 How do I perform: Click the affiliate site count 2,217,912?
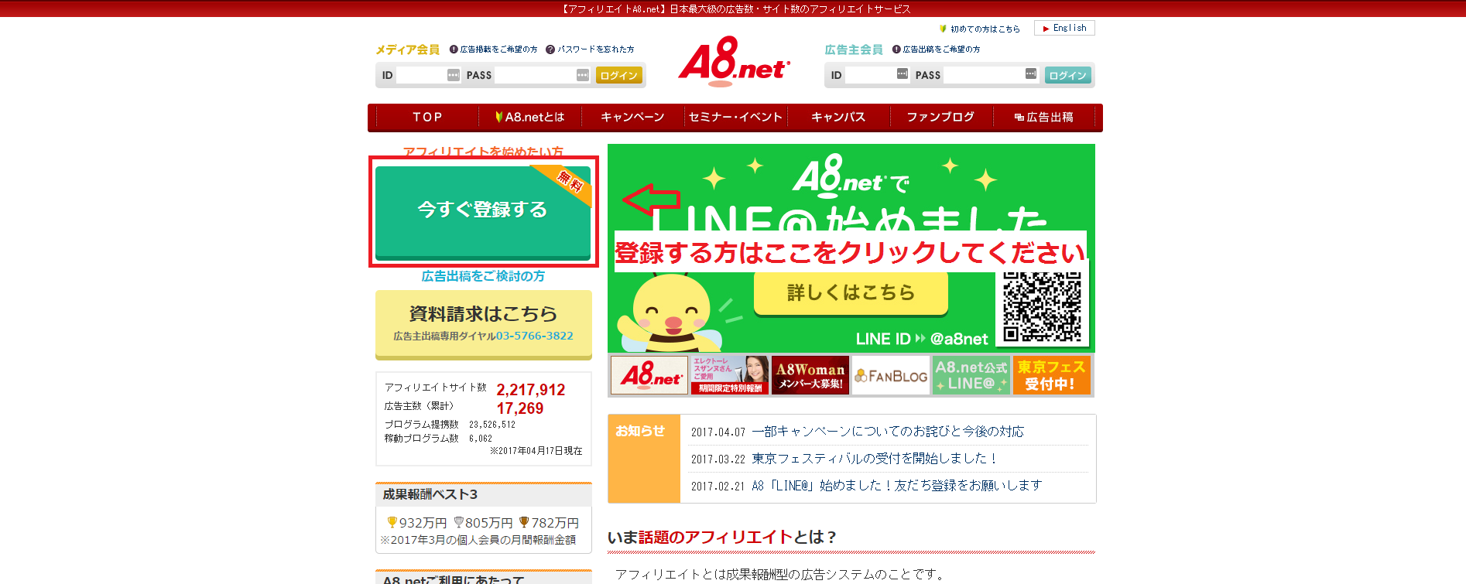tap(531, 390)
